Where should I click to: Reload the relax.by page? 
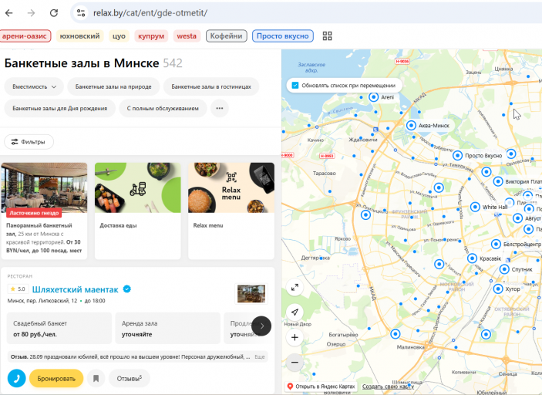(53, 13)
